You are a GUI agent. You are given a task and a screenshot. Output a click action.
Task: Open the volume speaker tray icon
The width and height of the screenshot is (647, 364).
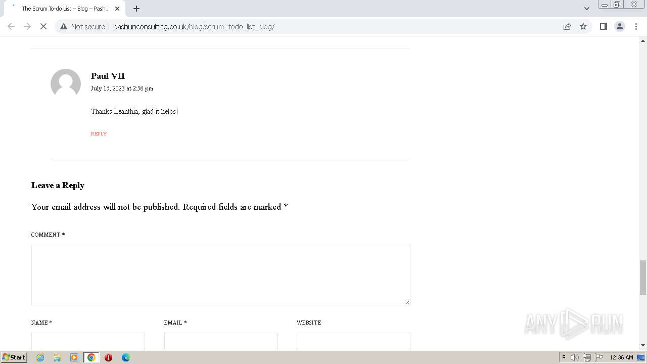pos(575,357)
